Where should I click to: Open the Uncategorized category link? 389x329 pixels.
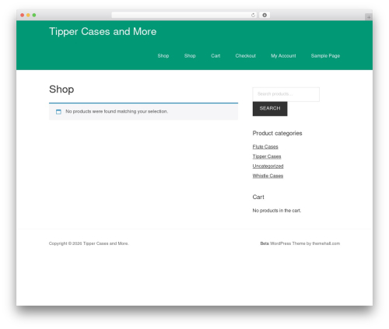pos(268,166)
